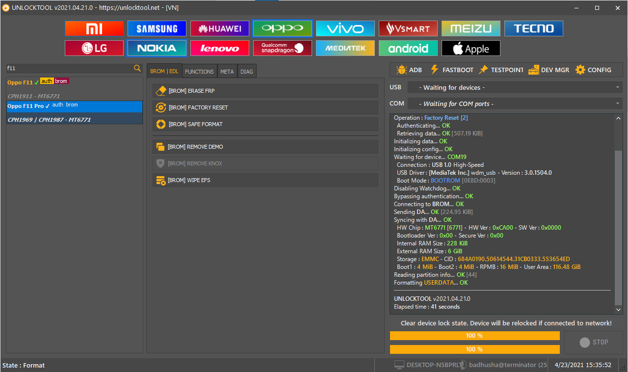Open the FASTBOOT tools
This screenshot has width=628, height=372.
coord(451,70)
